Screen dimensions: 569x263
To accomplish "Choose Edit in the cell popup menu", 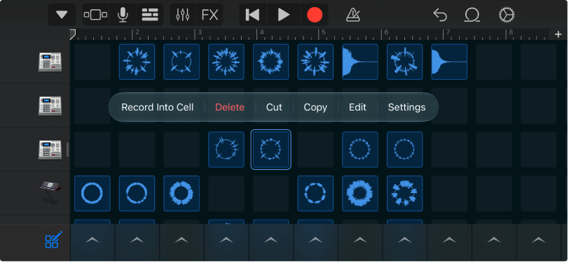I will coord(357,107).
